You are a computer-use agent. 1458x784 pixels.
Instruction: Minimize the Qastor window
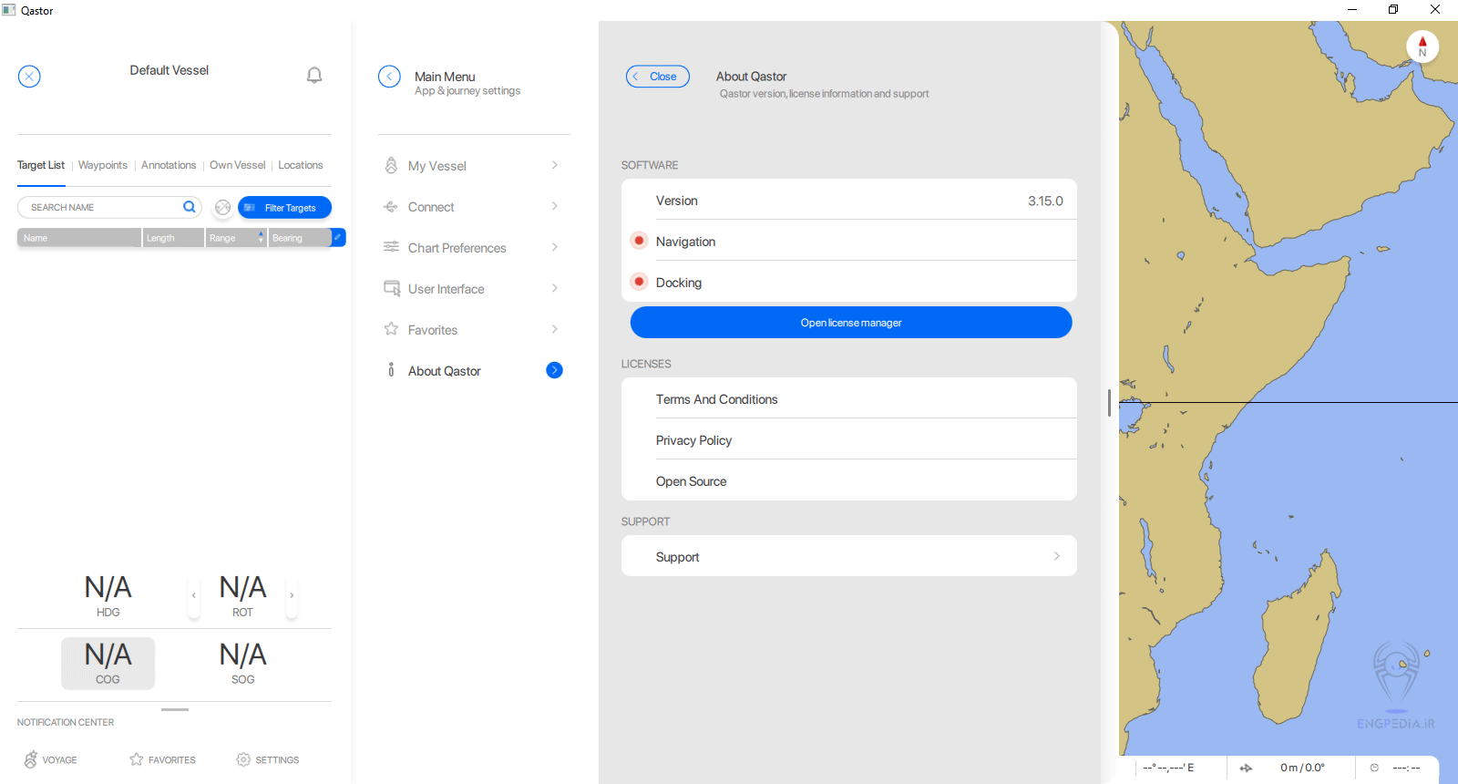pyautogui.click(x=1352, y=10)
